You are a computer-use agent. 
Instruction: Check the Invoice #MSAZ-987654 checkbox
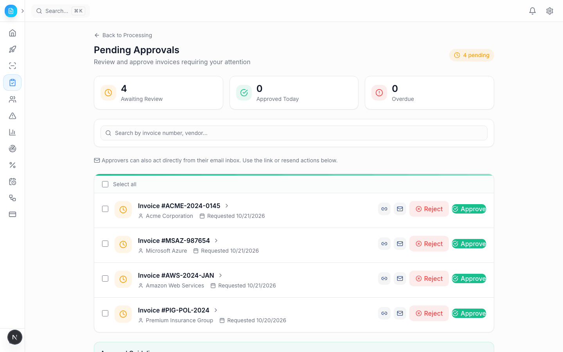click(105, 244)
